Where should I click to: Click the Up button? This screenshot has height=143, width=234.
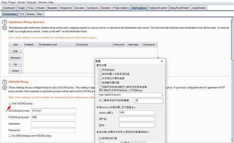[x=15, y=64]
